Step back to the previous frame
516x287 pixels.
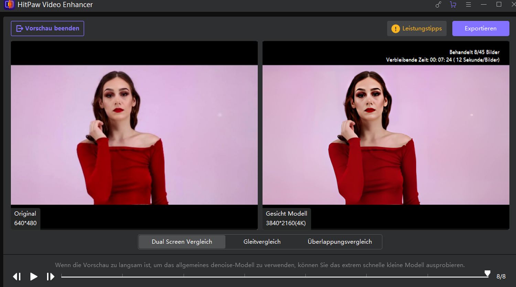17,276
